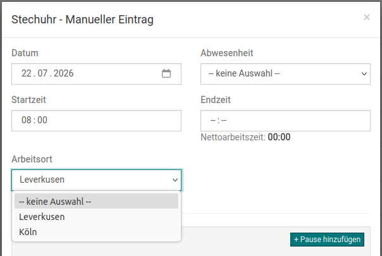This screenshot has height=256, width=382.
Task: Add a break with '+ Pause hinzufügen'
Action: pos(327,240)
